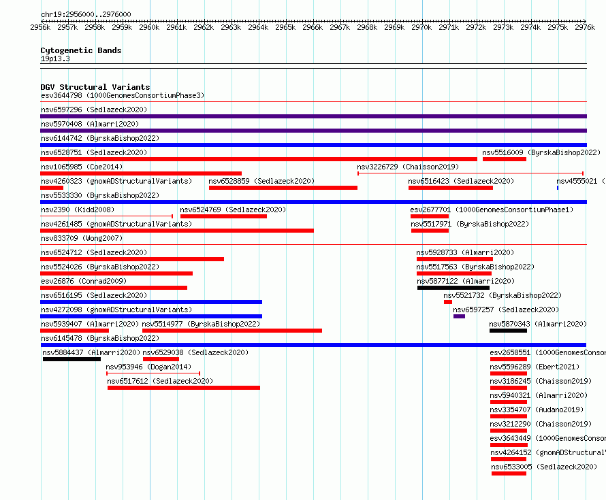Click the nsv6528859 (Sedlazeck2020) red bar
The width and height of the screenshot is (606, 500).
click(x=283, y=188)
